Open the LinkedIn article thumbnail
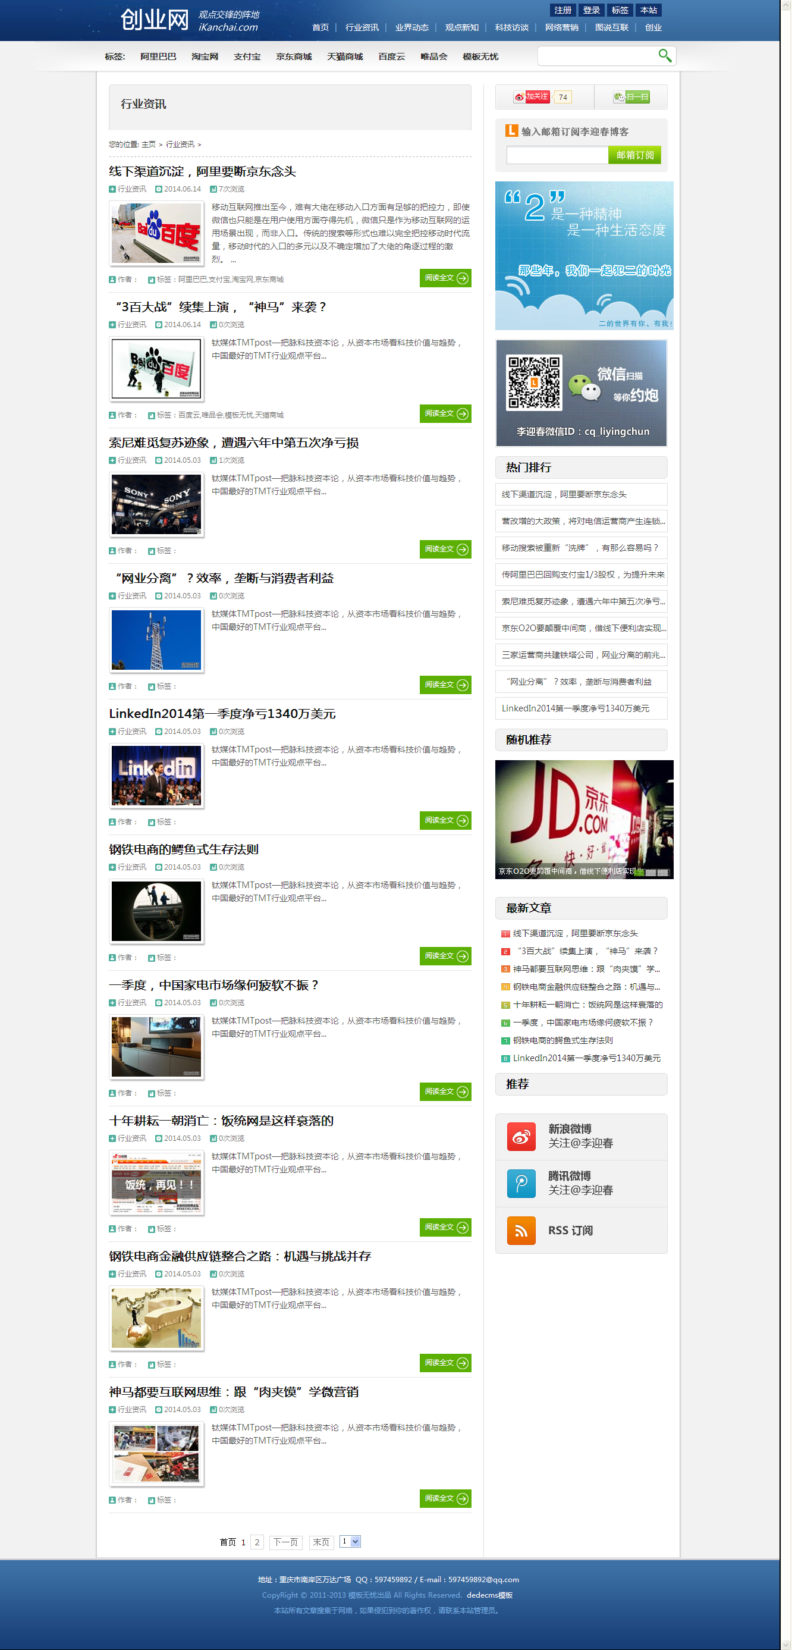The width and height of the screenshot is (792, 1650). pos(156,775)
